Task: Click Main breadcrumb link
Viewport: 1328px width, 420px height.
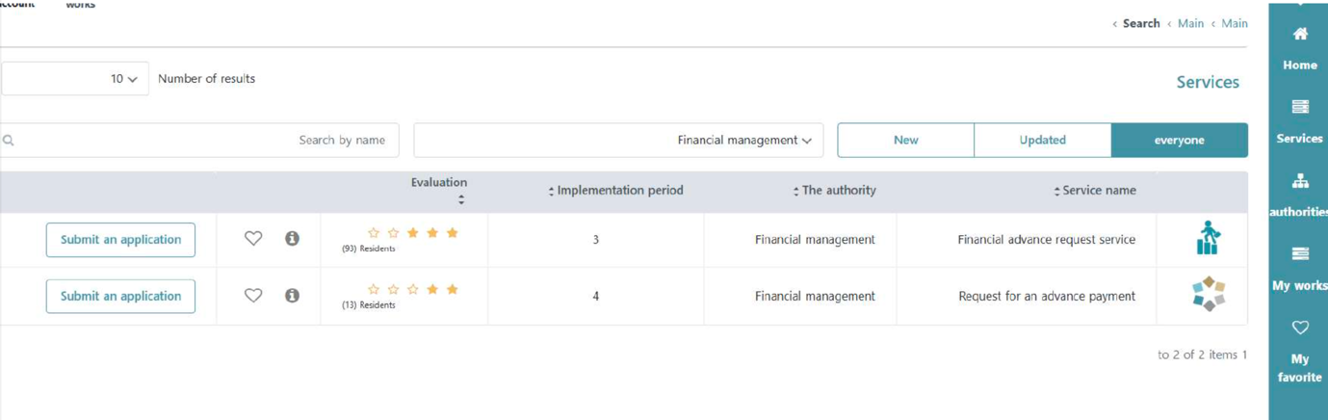Action: [x=1190, y=23]
